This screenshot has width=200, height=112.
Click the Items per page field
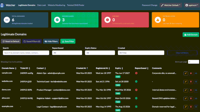pyautogui.click(x=193, y=62)
